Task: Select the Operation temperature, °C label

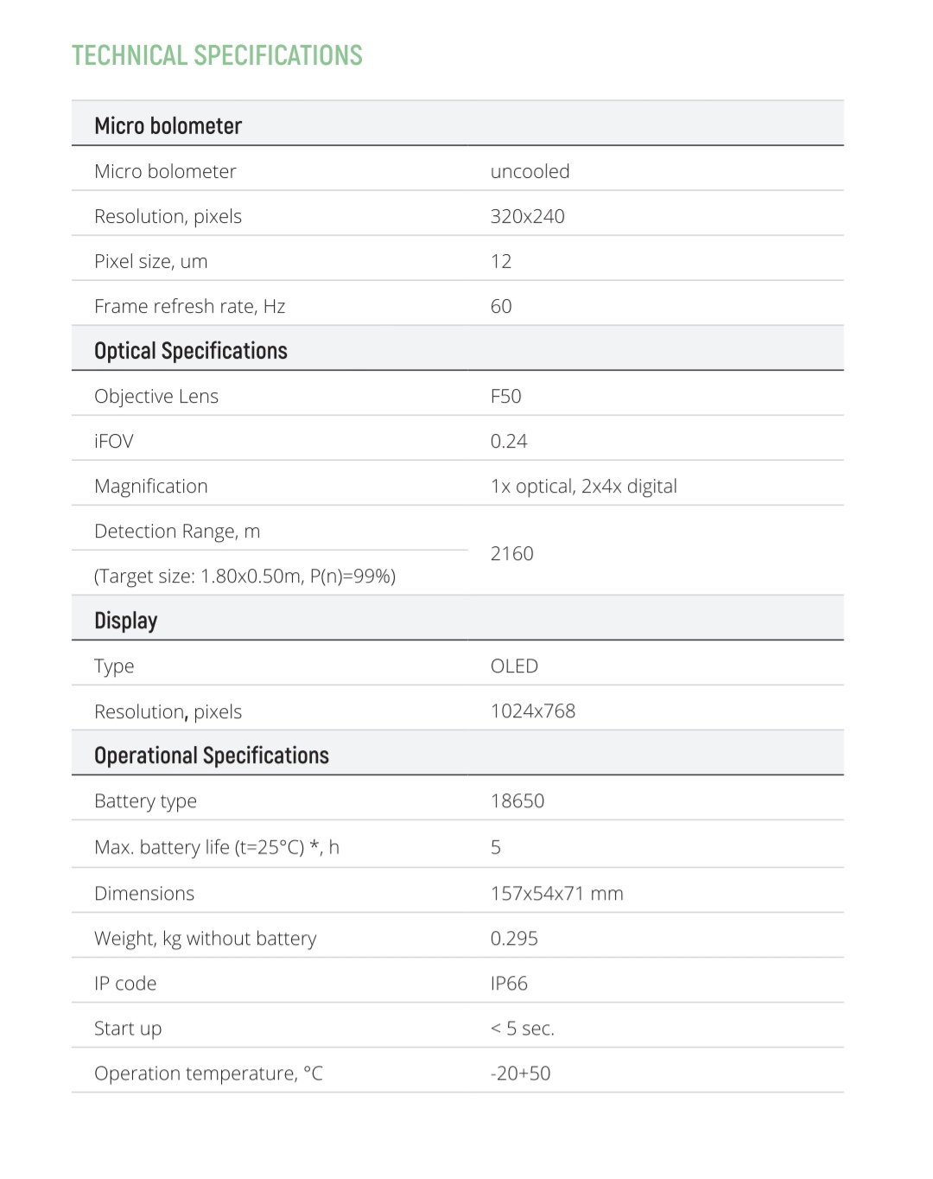Action: [208, 1073]
